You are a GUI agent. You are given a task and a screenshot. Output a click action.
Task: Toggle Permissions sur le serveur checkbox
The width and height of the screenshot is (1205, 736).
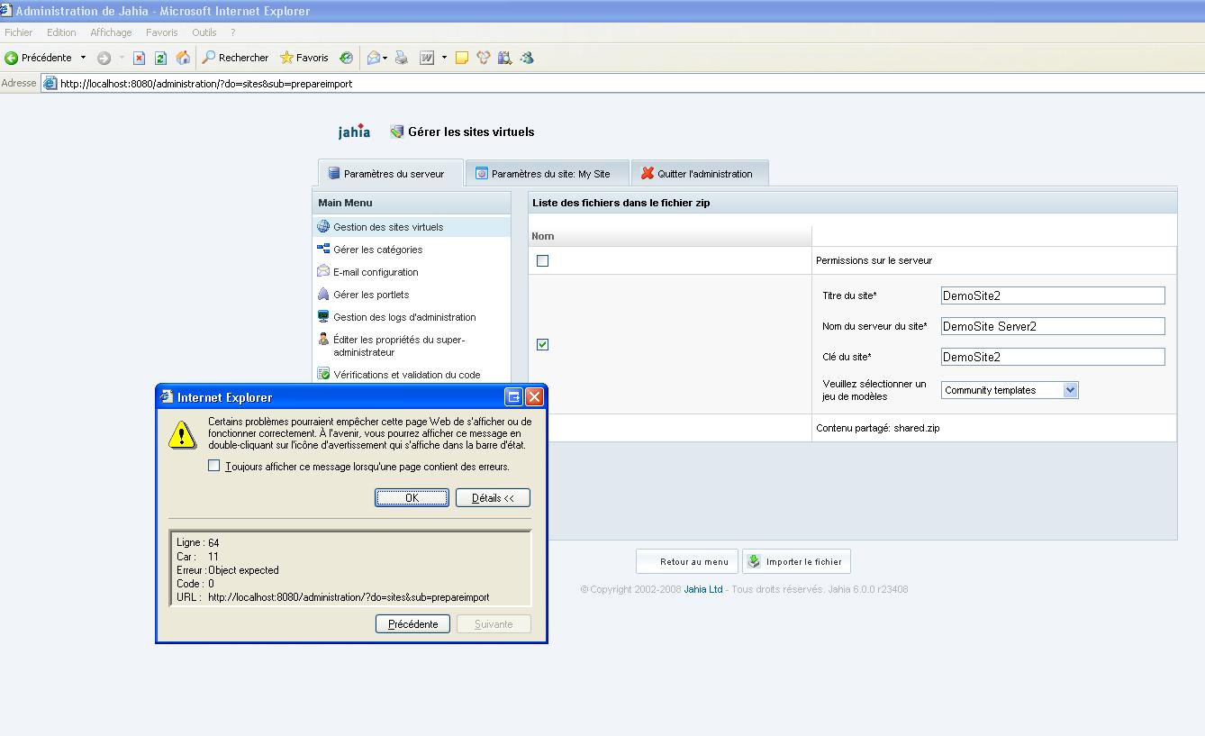(x=542, y=261)
